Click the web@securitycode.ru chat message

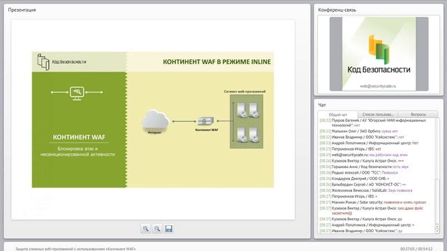(364, 155)
